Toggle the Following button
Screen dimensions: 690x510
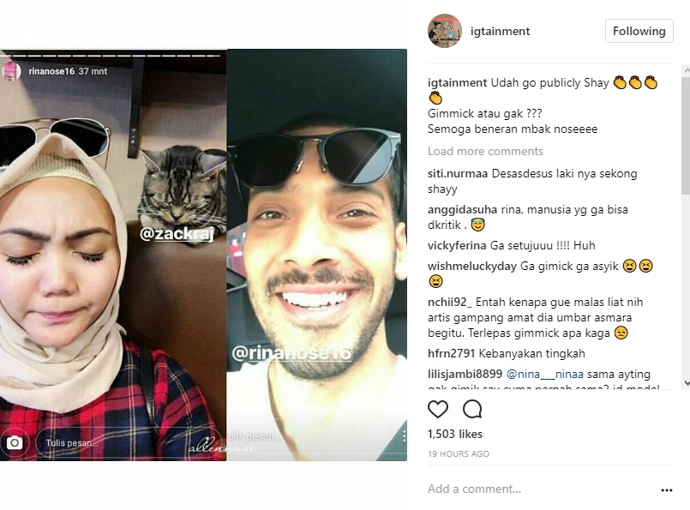click(x=639, y=31)
